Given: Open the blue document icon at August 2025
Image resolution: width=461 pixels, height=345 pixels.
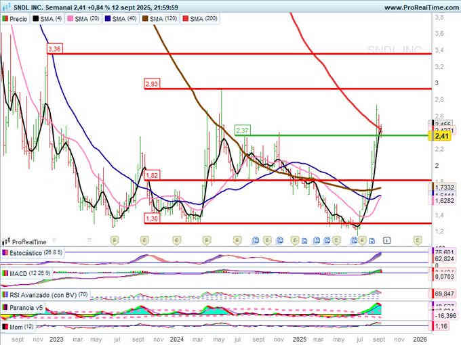Looking at the screenshot, I should (x=372, y=241).
